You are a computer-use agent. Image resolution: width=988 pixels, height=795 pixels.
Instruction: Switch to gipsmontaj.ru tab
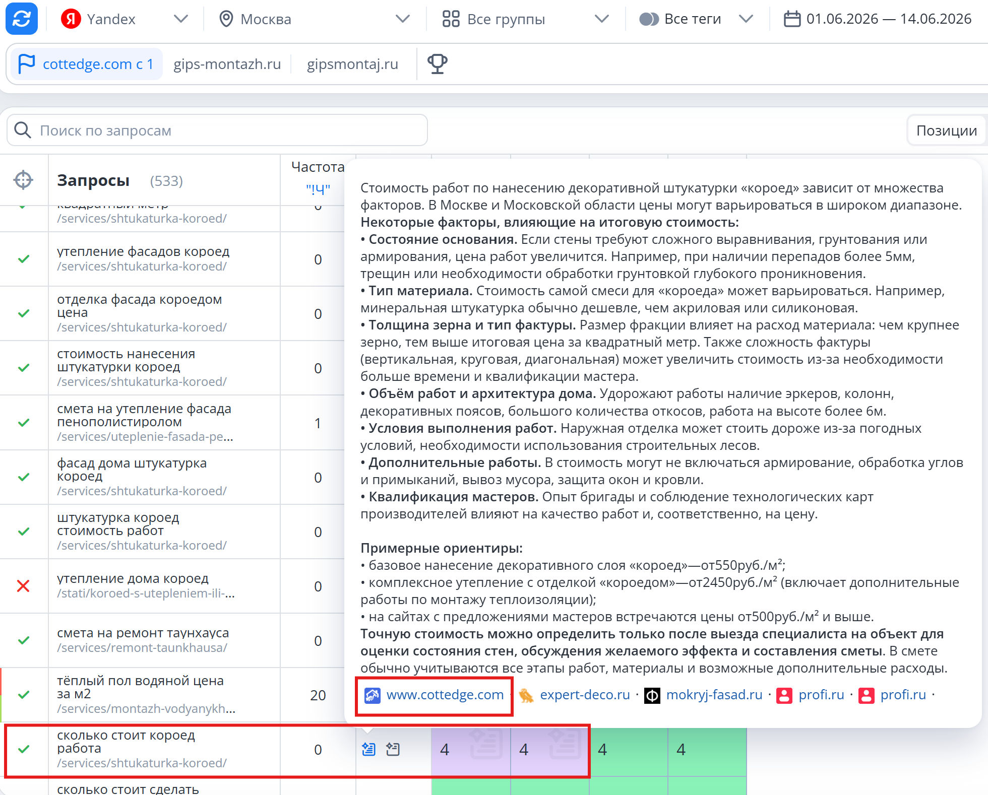[352, 64]
